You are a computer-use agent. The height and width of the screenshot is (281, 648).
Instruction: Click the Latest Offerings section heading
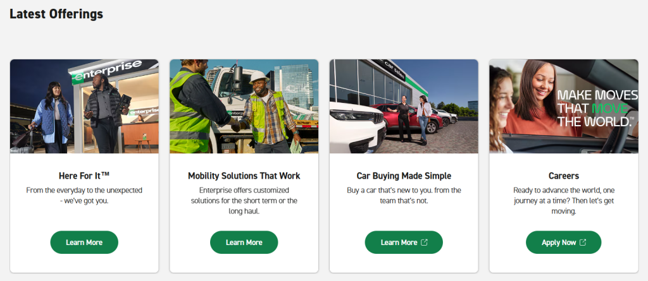pos(56,14)
